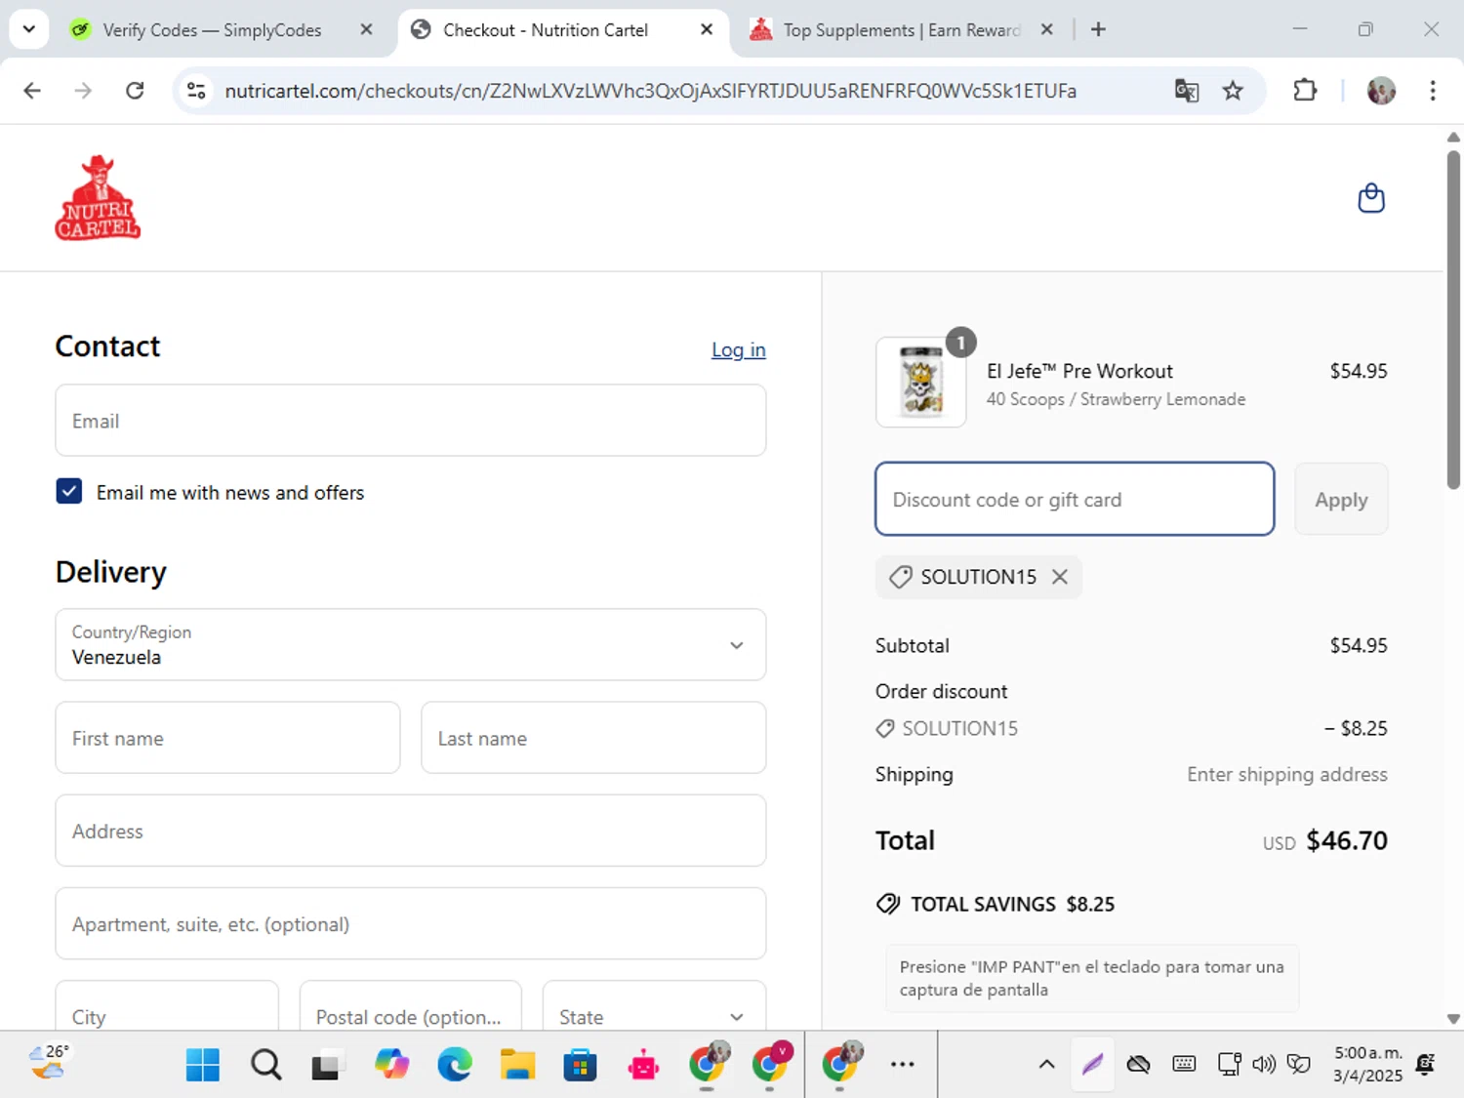The image size is (1464, 1098).
Task: Click the total amount $46.70
Action: (1347, 840)
